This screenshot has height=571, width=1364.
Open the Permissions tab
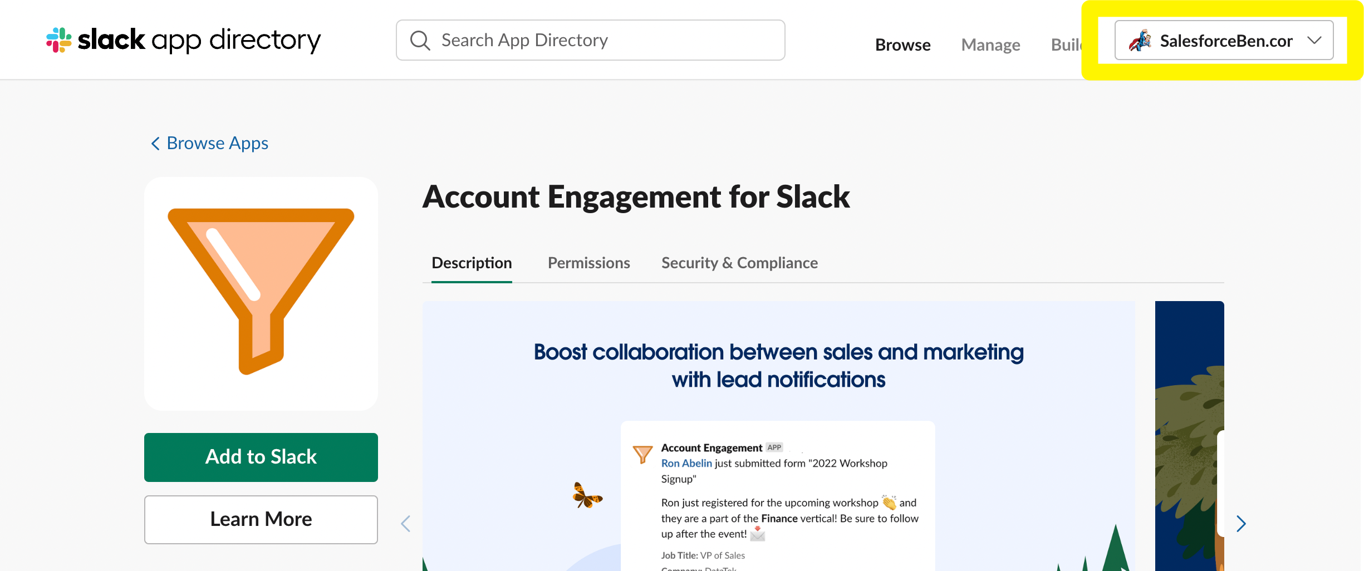pos(589,263)
